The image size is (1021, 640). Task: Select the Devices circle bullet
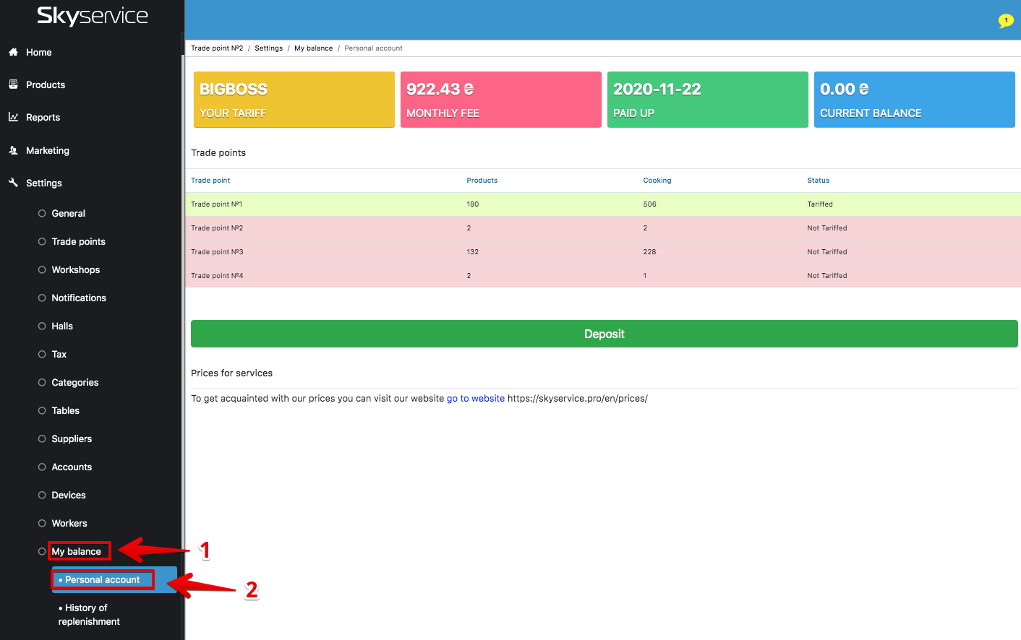point(42,496)
